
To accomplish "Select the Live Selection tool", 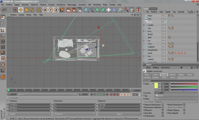I will point(15,10).
